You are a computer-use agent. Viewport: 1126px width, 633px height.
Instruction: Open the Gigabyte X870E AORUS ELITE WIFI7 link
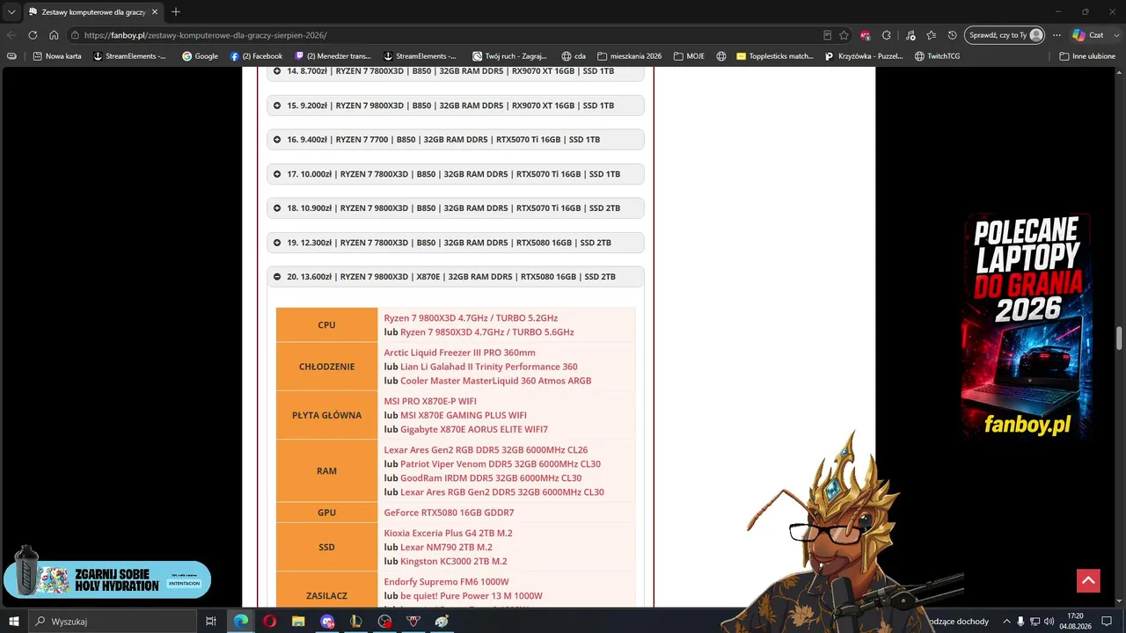(x=474, y=429)
